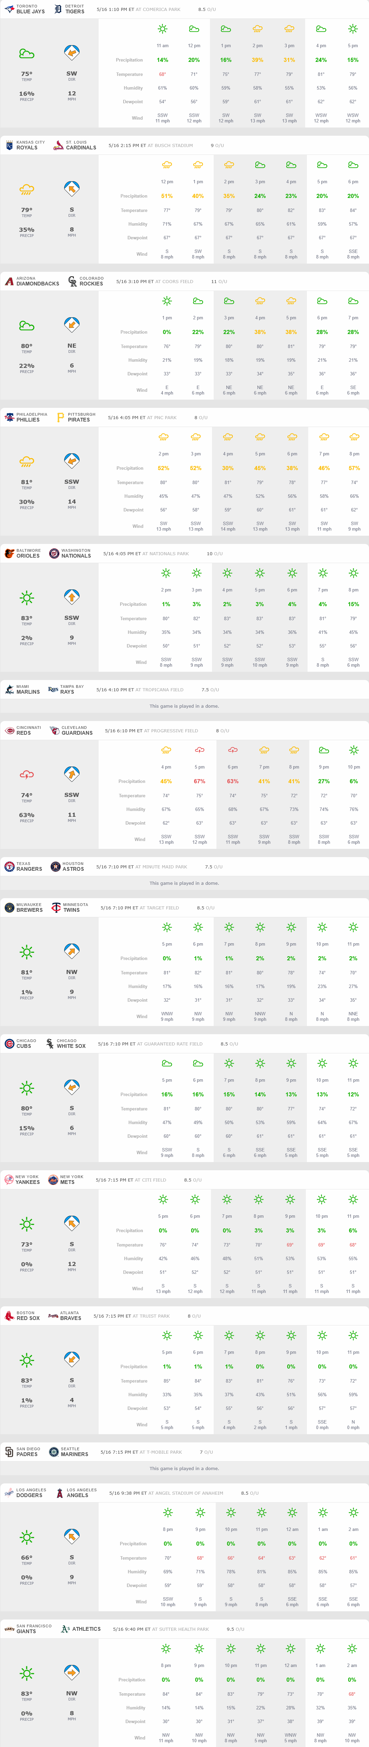
Task: Click the Athletics team logo
Action: (65, 1628)
